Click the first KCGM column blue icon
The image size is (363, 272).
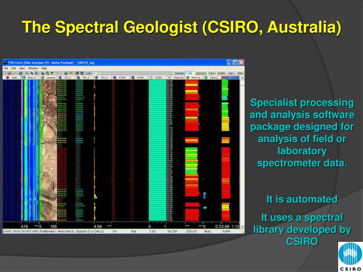[115, 78]
